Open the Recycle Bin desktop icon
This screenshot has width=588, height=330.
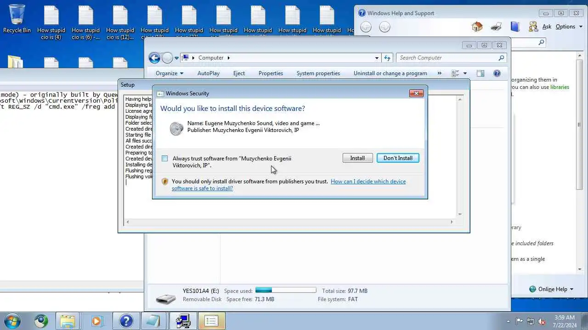tap(17, 19)
